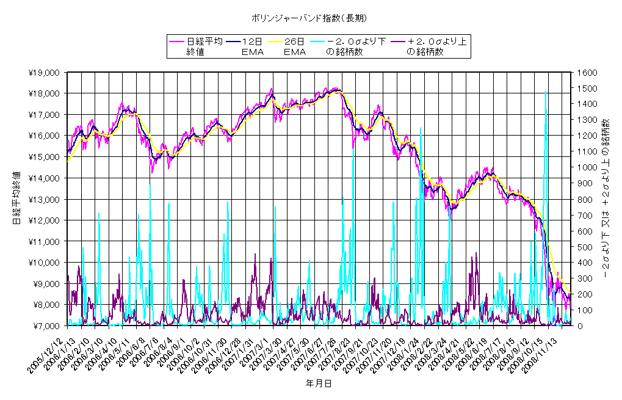This screenshot has height=400, width=622.
Task: Click the right axis title about ±2σ 銘柄数
Action: point(606,198)
